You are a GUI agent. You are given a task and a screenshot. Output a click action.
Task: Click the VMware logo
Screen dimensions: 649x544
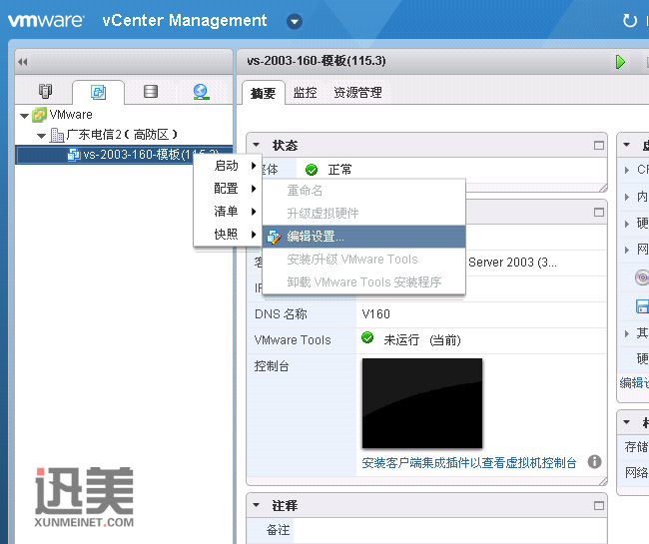point(46,20)
